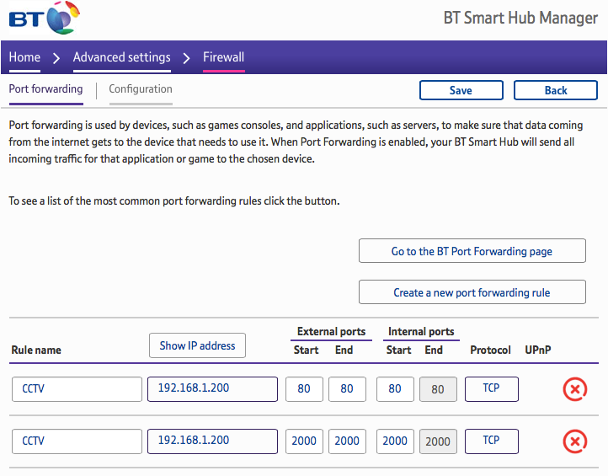Viewport: 608px width, 476px height.
Task: Edit external end port 2000 field
Action: [347, 441]
